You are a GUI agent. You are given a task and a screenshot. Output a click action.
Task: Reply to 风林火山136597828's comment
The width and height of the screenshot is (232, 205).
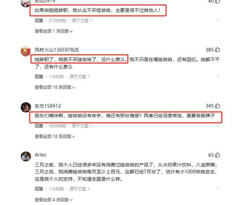[39, 77]
